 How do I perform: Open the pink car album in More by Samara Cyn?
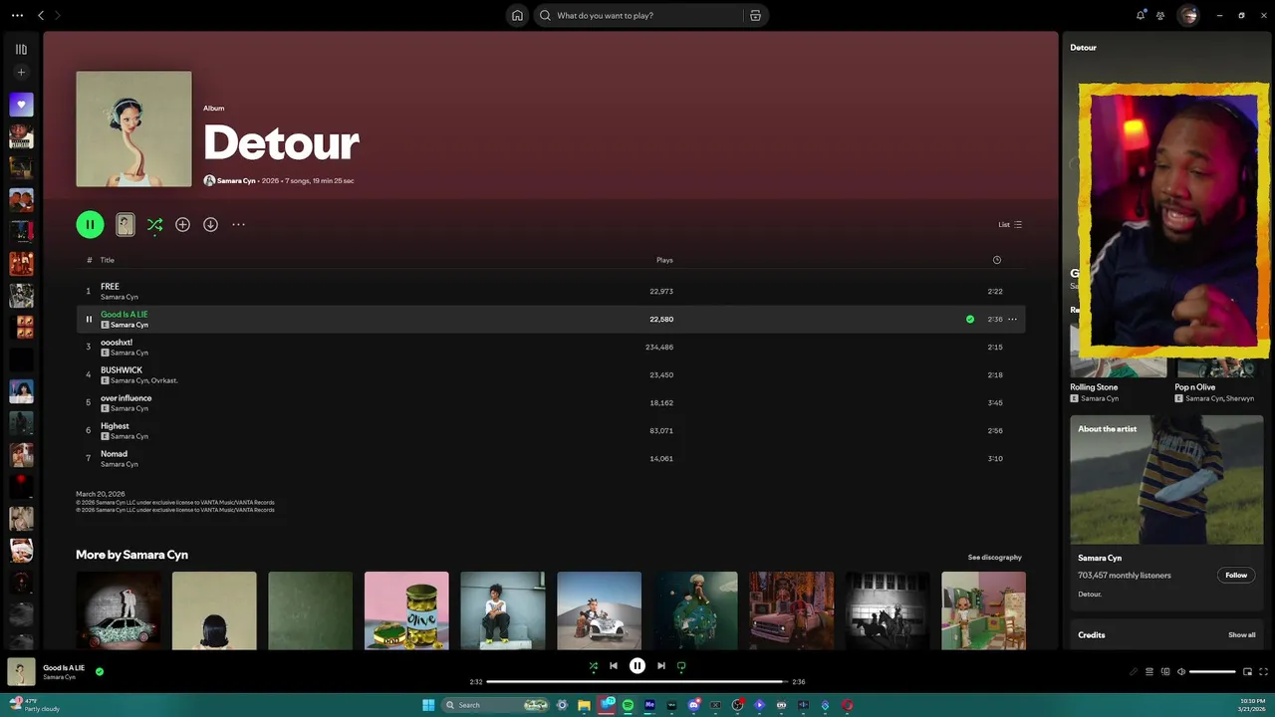[x=792, y=610]
